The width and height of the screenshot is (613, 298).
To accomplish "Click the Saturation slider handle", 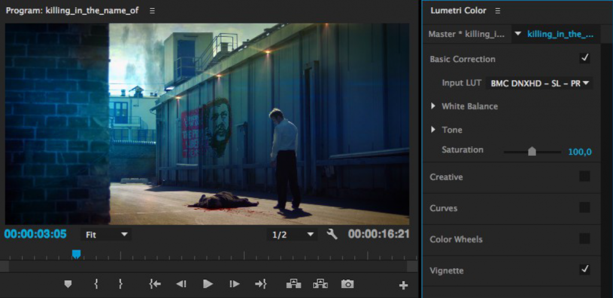I will tap(532, 151).
